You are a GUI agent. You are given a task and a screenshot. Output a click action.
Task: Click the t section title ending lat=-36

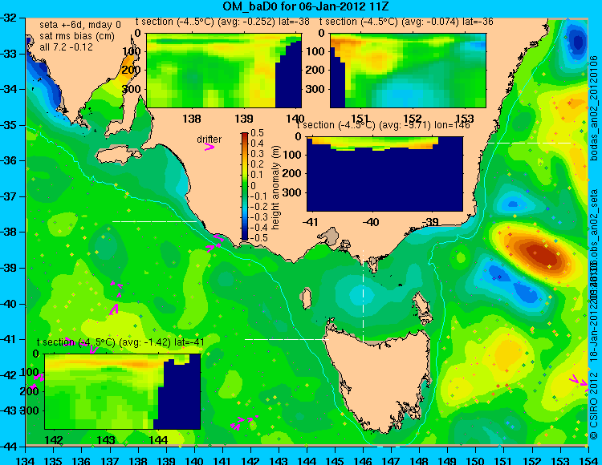[x=407, y=22]
